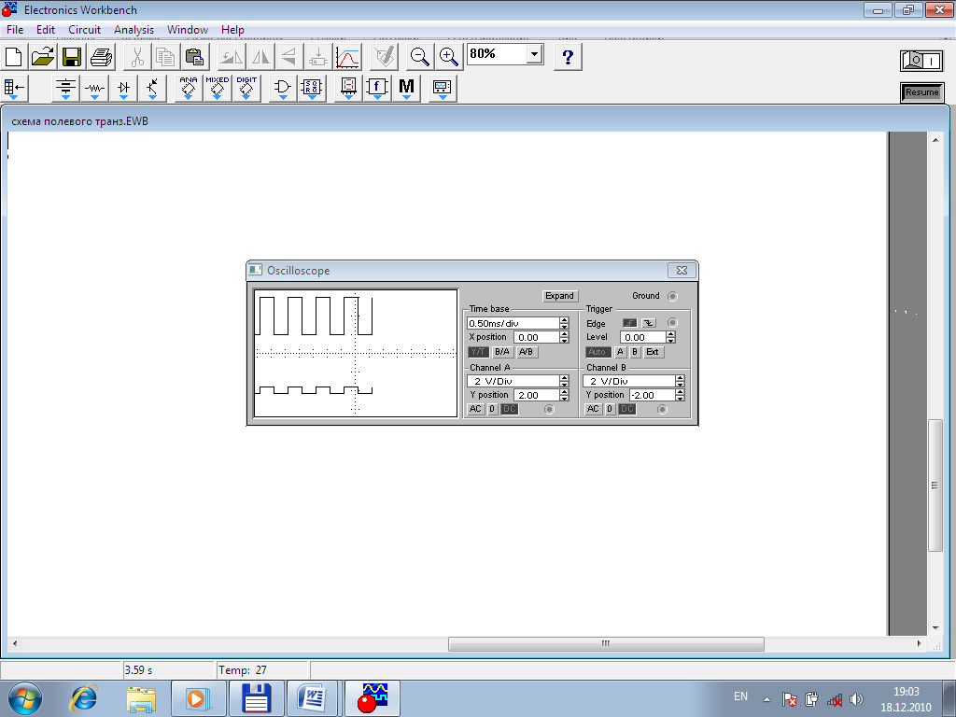Screen dimensions: 956x717
Task: Paste from clipboard toolbar icon
Action: tap(195, 57)
